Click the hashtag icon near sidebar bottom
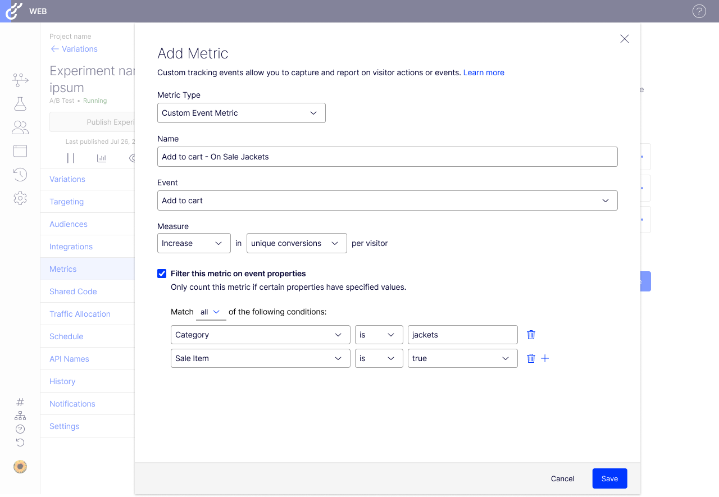The image size is (719, 497). (x=20, y=402)
